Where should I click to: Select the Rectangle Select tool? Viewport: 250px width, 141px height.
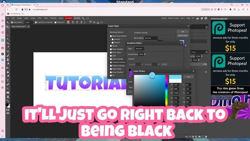pos(8,31)
